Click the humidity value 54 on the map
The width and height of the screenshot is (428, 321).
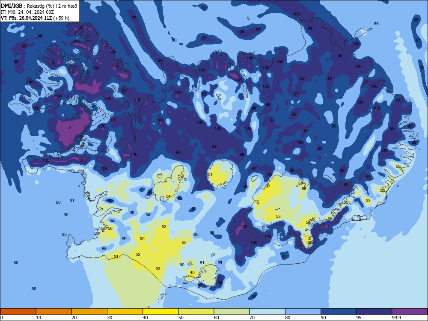(x=168, y=196)
